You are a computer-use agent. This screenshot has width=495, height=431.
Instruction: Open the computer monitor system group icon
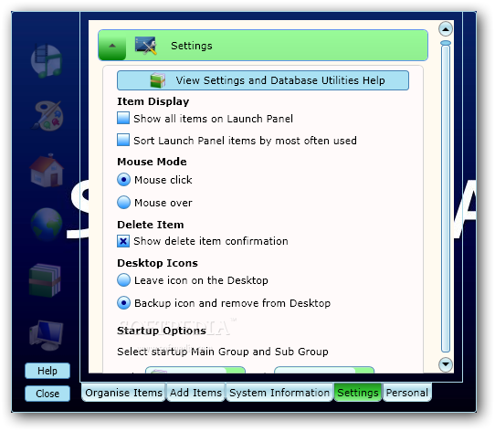coord(47,335)
